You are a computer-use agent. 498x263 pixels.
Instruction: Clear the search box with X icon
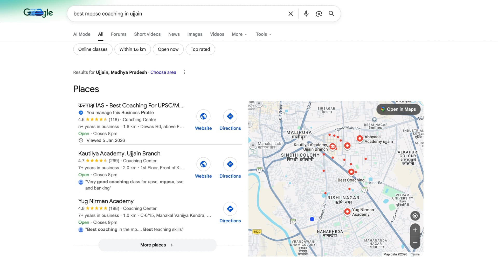coord(291,14)
